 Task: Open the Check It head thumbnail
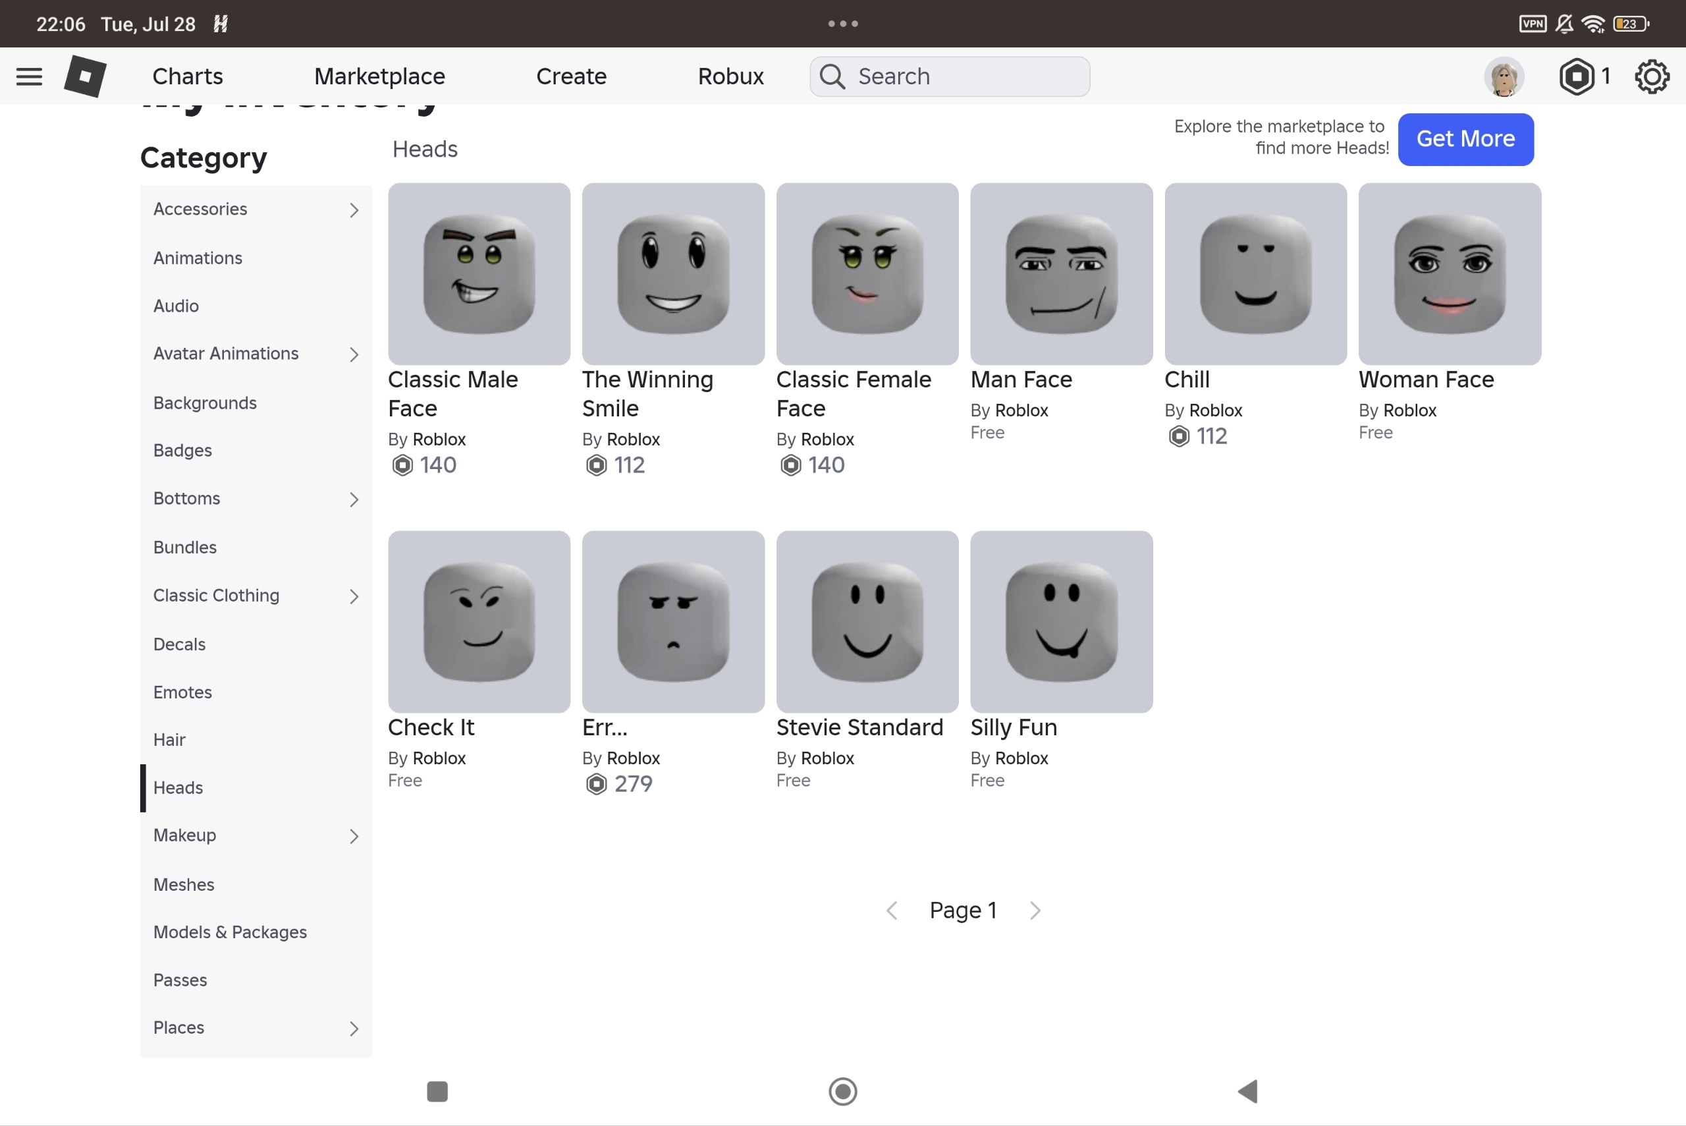click(479, 622)
